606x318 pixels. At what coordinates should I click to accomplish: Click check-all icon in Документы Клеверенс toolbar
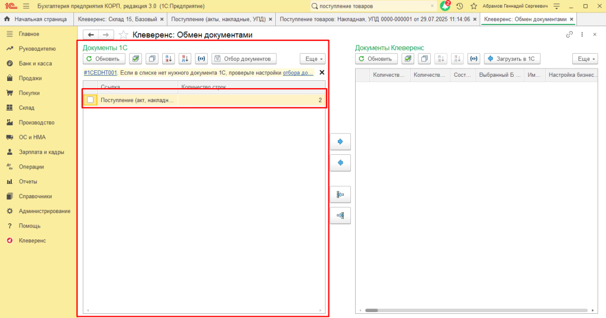408,59
